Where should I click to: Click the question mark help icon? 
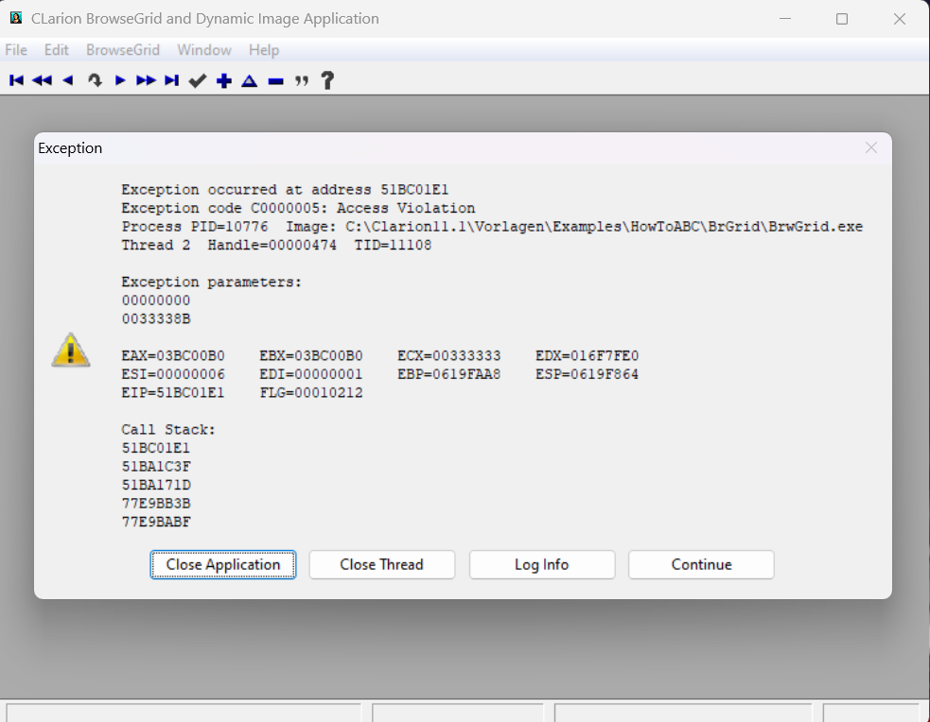pos(327,81)
